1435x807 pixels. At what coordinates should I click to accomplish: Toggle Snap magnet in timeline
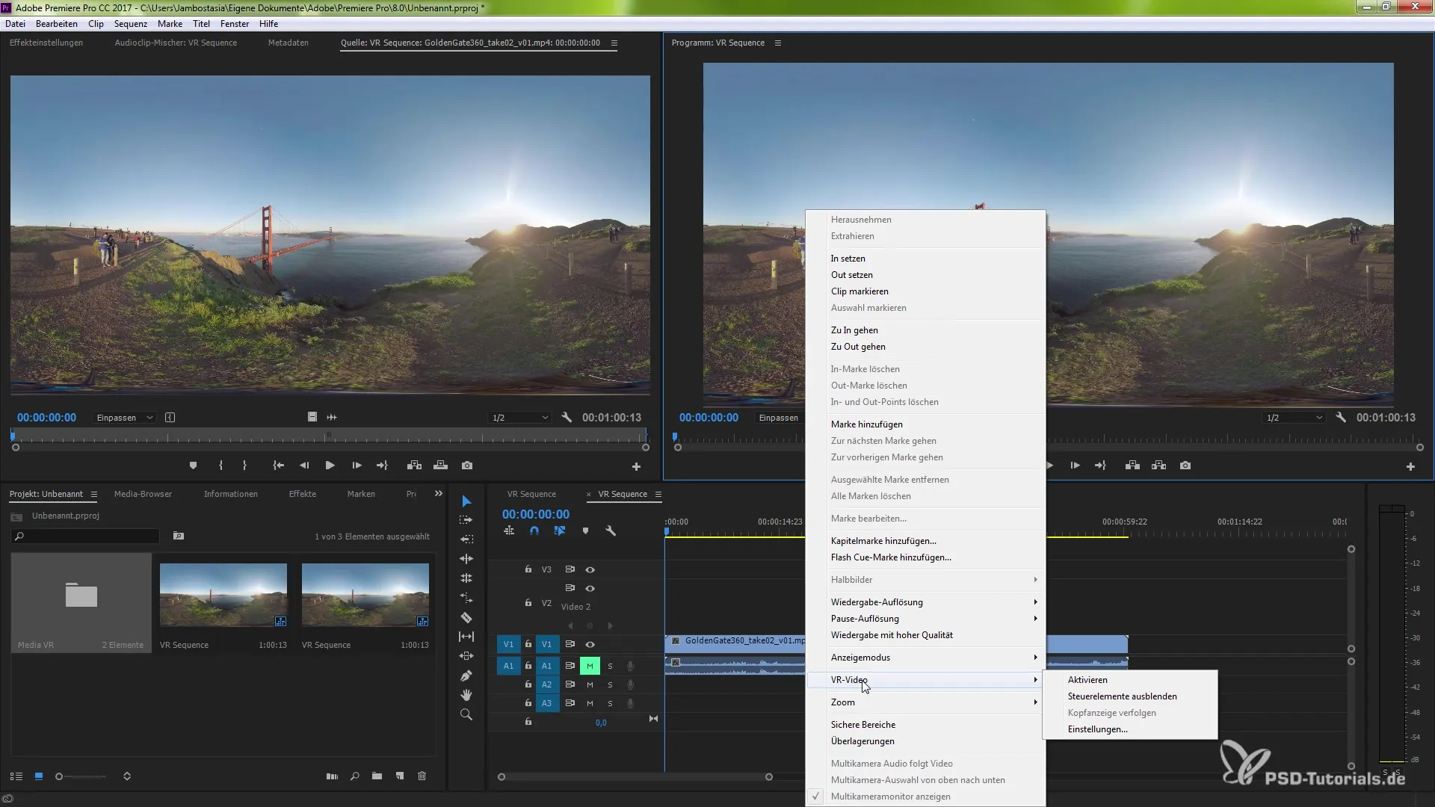(534, 531)
